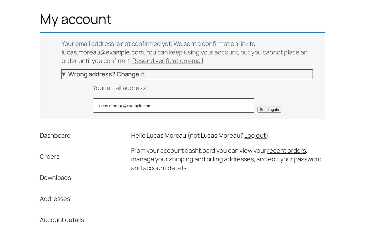Open the Dashboard menu item
The width and height of the screenshot is (365, 228).
(x=55, y=135)
